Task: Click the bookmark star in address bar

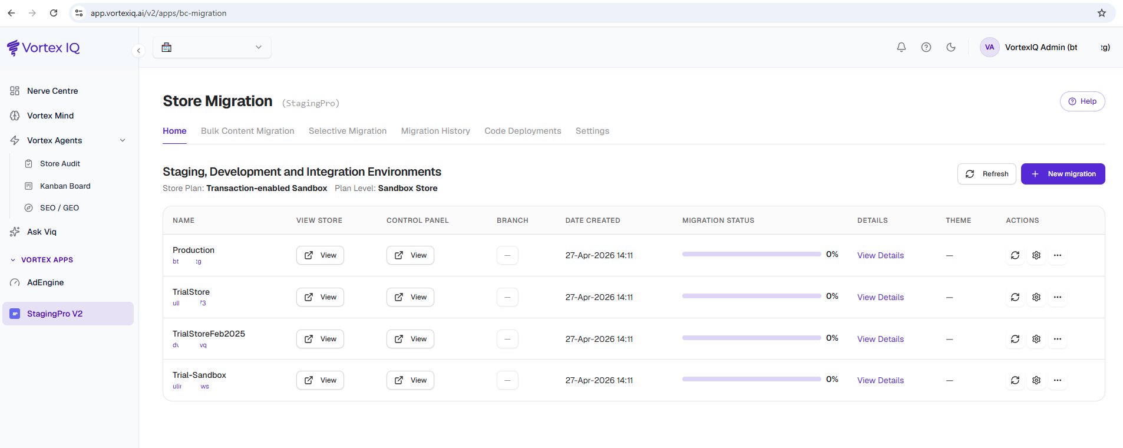Action: click(1102, 13)
